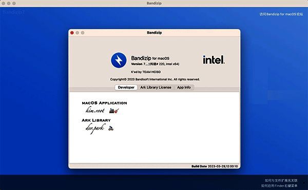
Task: Click the kim.root developer signature
Action: (x=95, y=110)
